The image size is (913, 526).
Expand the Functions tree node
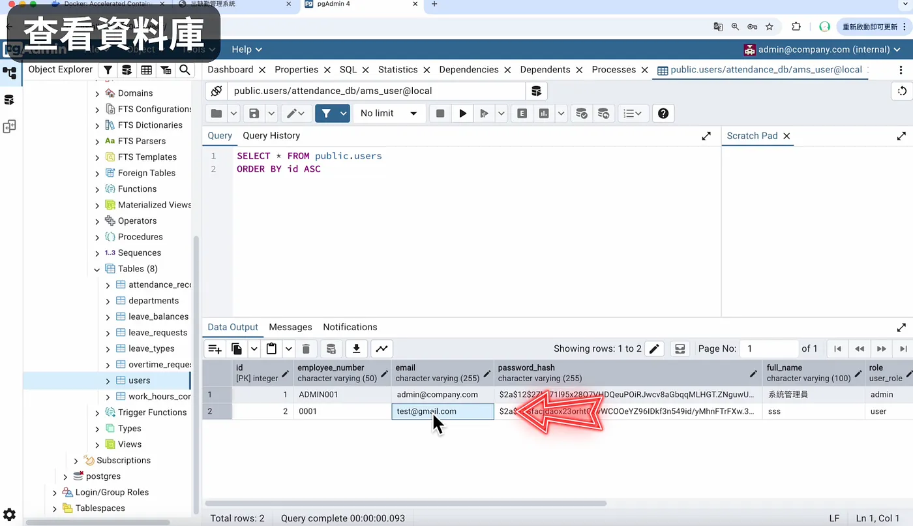(x=97, y=189)
